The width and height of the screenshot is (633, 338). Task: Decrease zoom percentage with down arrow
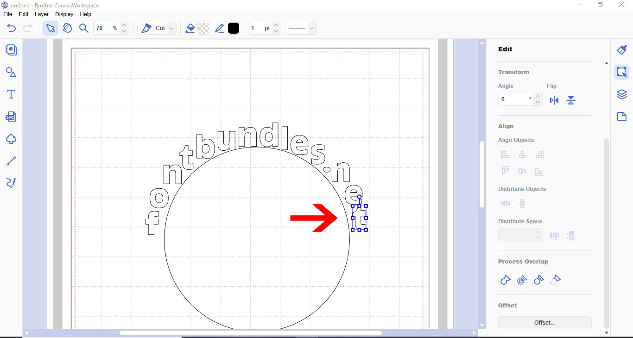pos(124,31)
